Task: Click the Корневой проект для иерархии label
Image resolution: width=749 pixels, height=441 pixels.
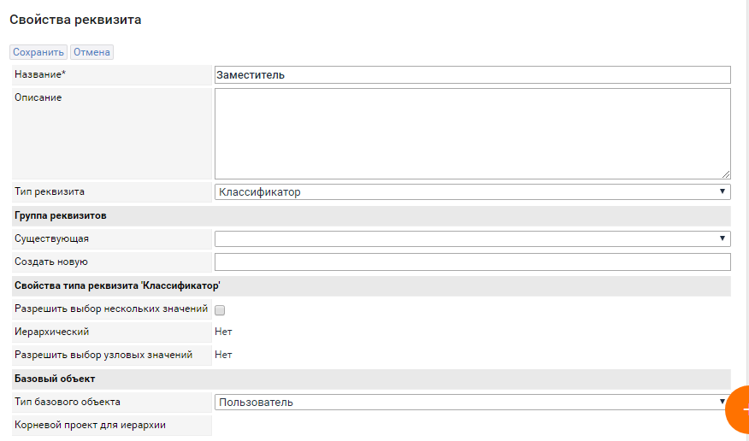Action: pyautogui.click(x=90, y=425)
